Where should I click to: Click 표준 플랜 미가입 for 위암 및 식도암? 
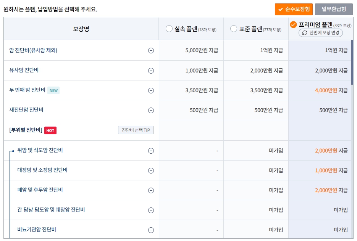[x=276, y=151]
